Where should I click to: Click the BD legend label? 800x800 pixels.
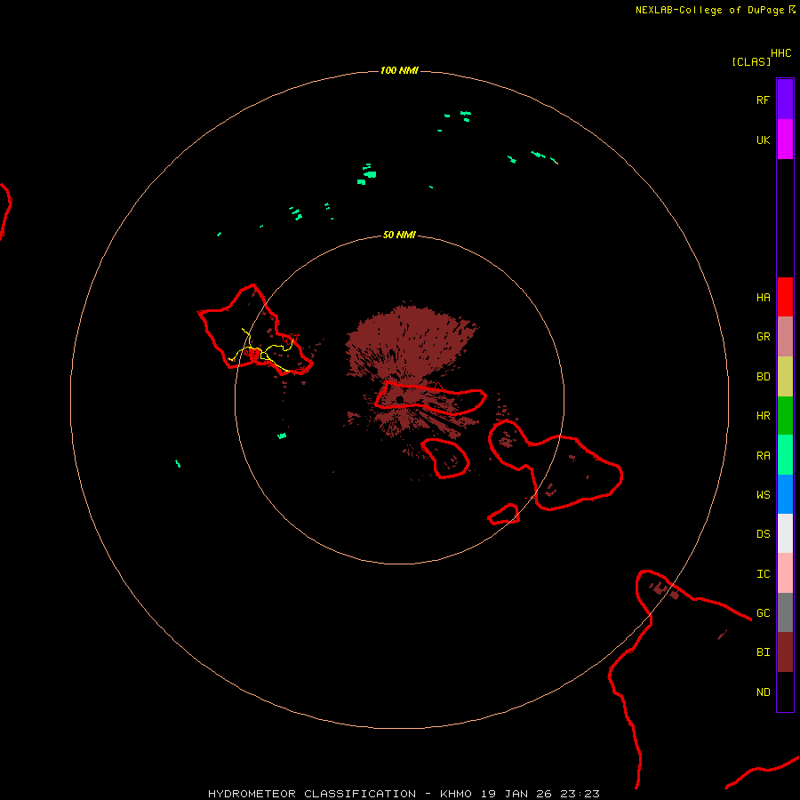pos(763,377)
